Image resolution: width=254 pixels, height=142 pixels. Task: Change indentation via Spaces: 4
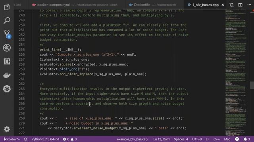(181, 139)
